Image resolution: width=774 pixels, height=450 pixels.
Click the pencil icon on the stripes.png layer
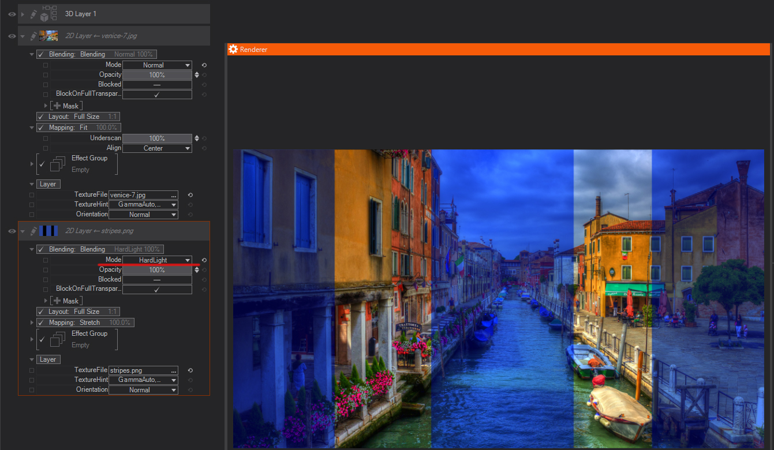pos(33,231)
